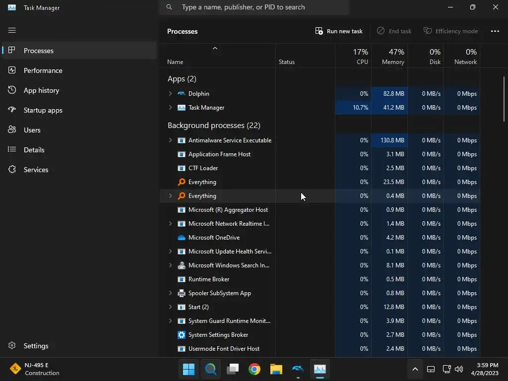The image size is (508, 381).
Task: Go to the Processes page
Action: click(79, 51)
